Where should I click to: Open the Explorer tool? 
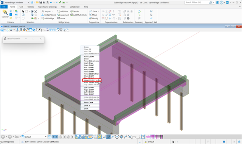click(5, 14)
